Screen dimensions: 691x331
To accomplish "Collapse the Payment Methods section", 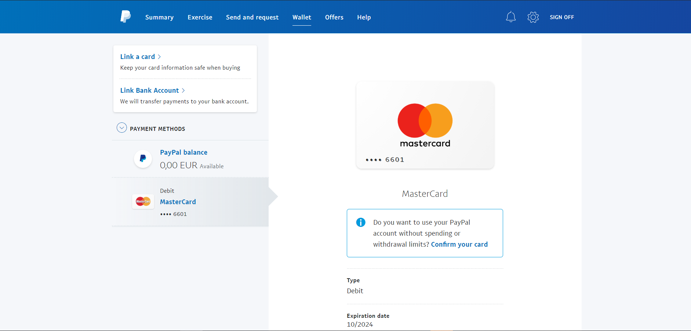I will point(121,128).
